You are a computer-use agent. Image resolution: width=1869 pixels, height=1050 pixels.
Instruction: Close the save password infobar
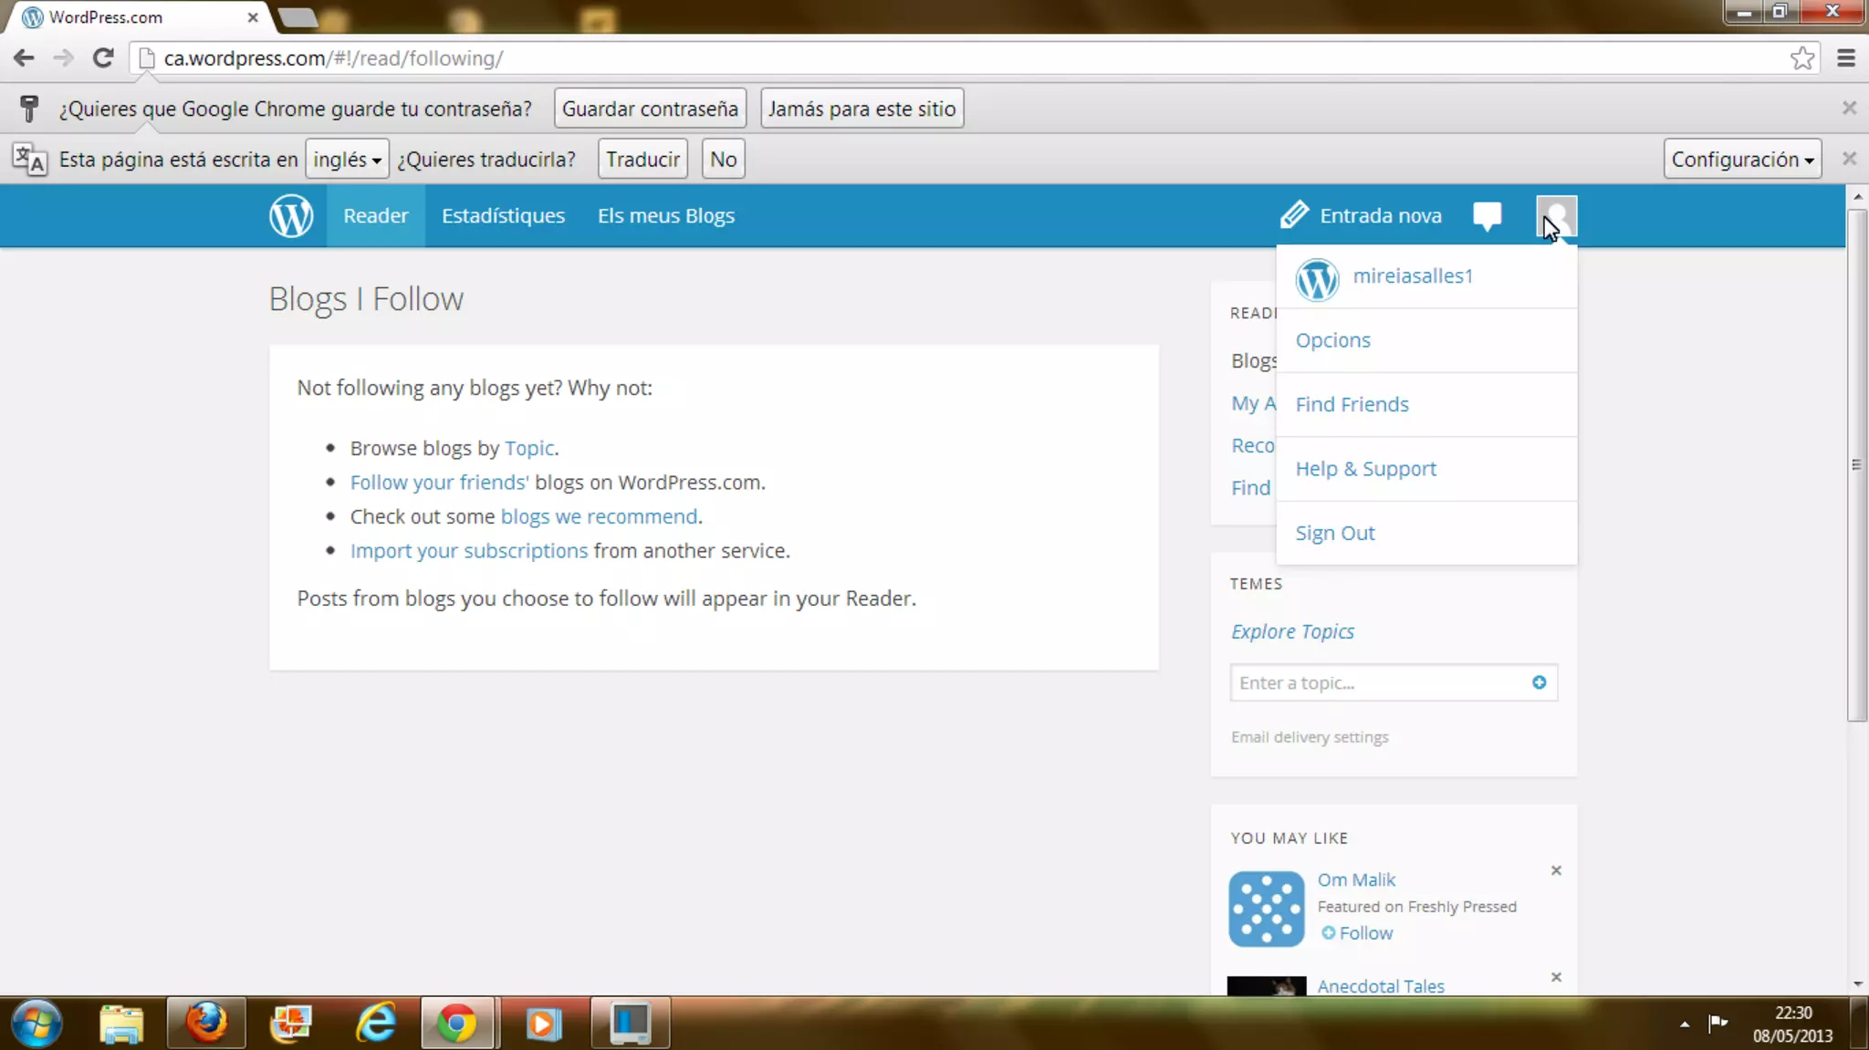(1849, 108)
